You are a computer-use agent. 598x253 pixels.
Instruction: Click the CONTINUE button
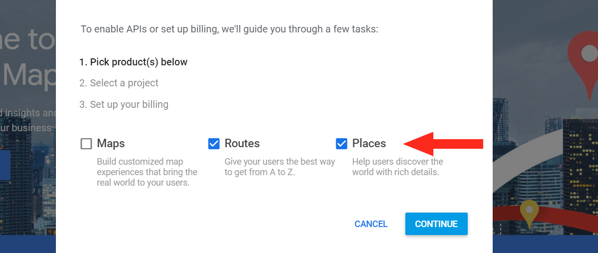click(436, 224)
